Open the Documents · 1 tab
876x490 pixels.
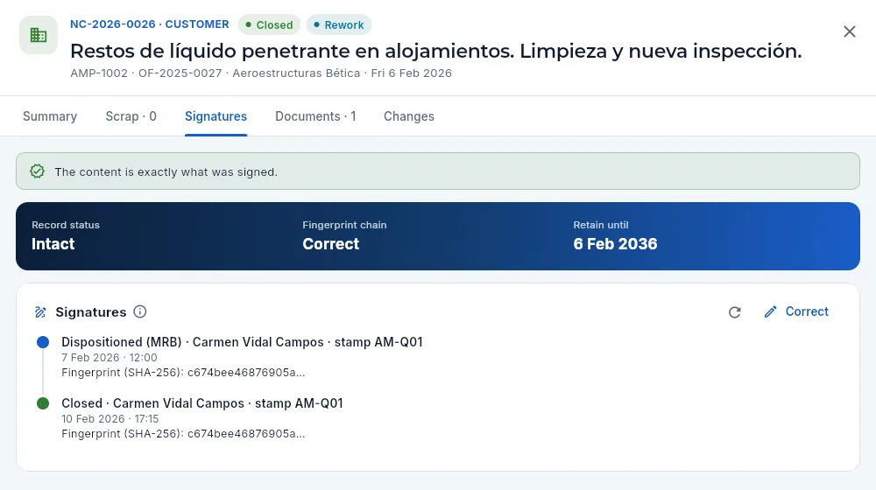pos(315,116)
